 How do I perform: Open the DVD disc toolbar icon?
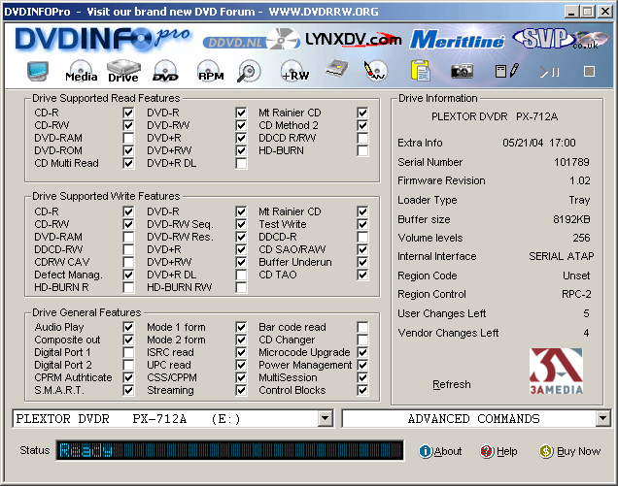point(165,71)
